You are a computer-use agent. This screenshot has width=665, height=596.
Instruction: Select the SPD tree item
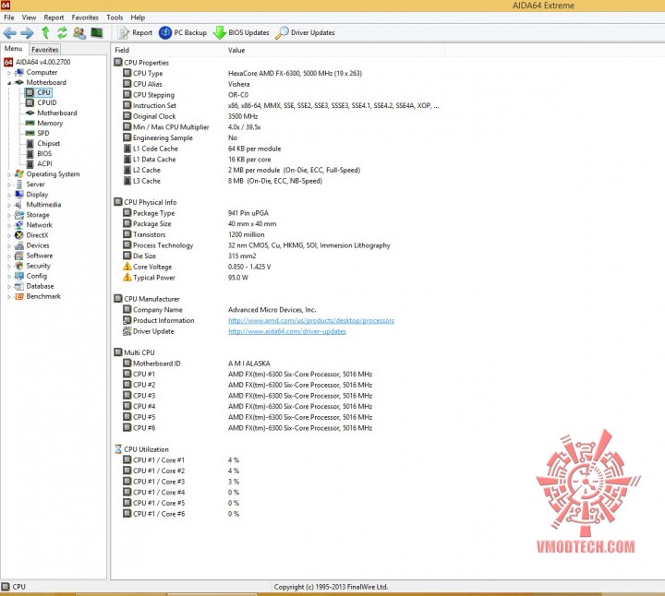pos(43,133)
